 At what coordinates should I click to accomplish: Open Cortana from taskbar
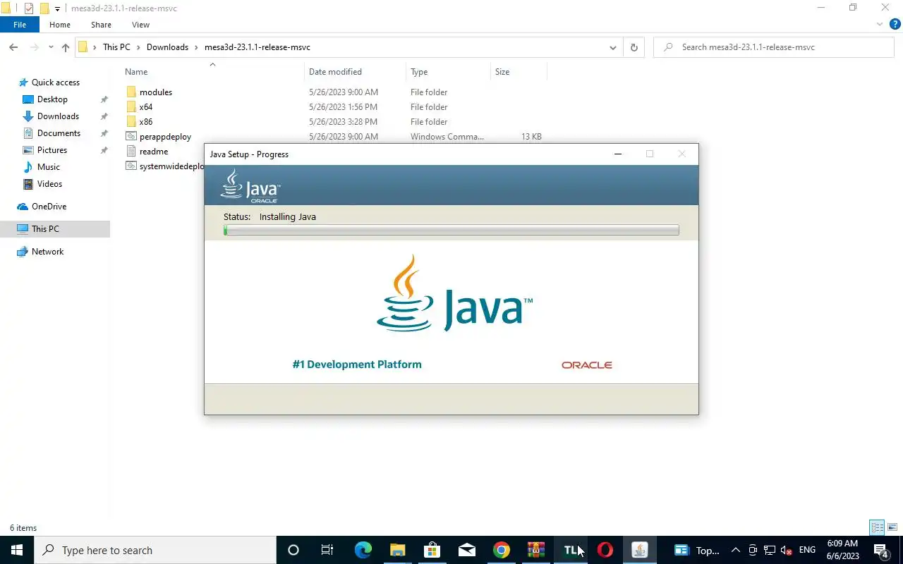click(293, 550)
